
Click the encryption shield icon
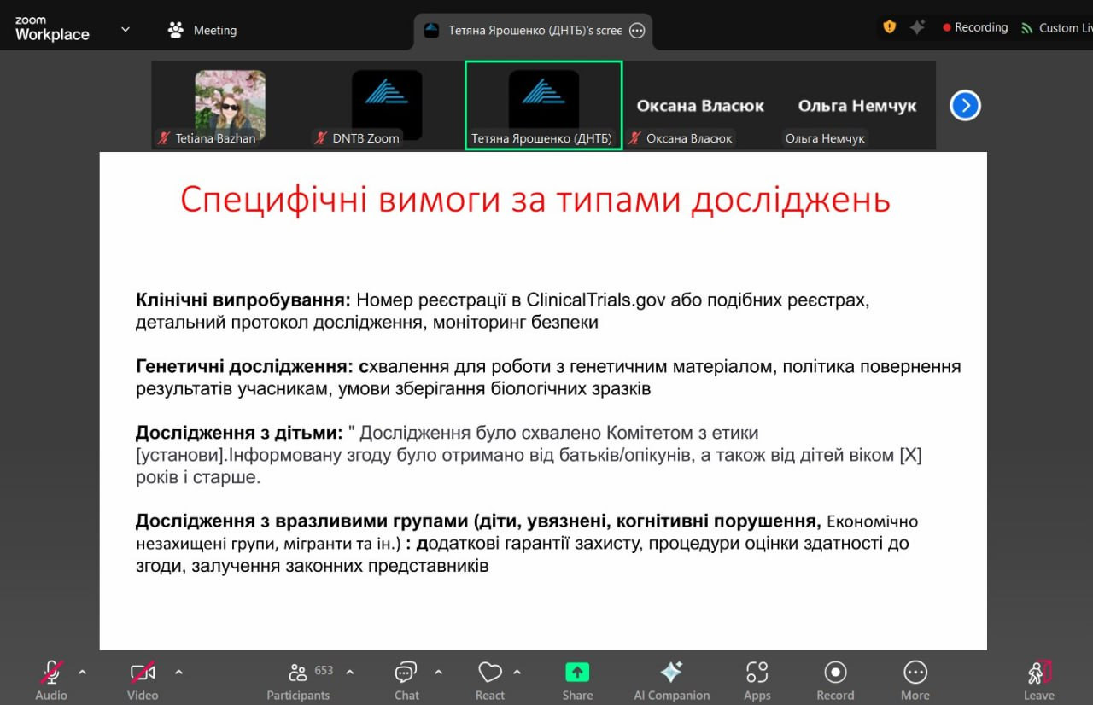[890, 27]
